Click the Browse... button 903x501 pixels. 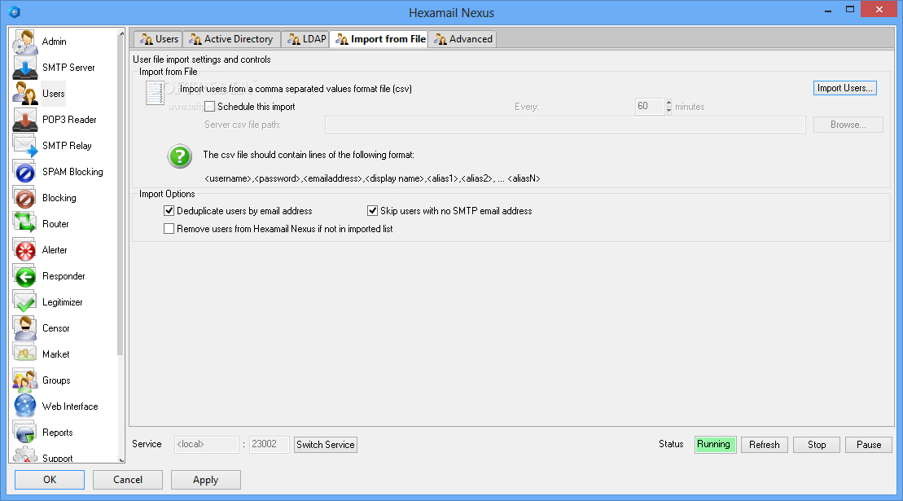tap(848, 125)
